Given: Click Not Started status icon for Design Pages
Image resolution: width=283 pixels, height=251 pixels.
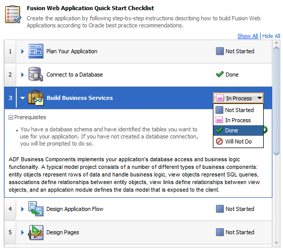Looking at the screenshot, I should click(219, 232).
